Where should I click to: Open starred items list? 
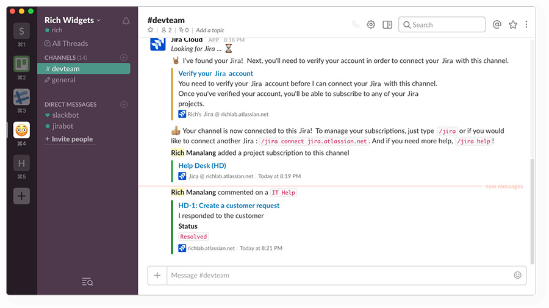click(x=513, y=24)
